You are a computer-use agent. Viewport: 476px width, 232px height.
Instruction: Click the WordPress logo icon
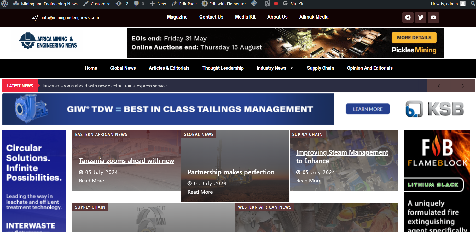point(5,4)
